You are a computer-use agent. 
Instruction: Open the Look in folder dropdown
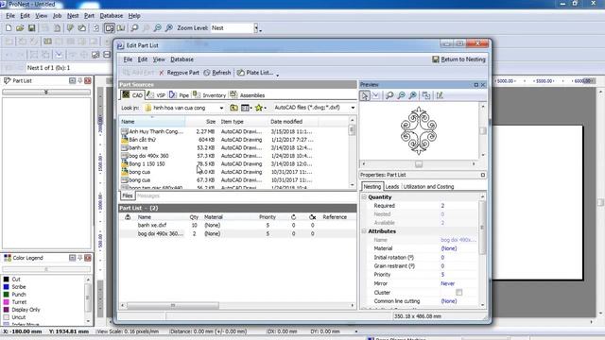(x=221, y=108)
